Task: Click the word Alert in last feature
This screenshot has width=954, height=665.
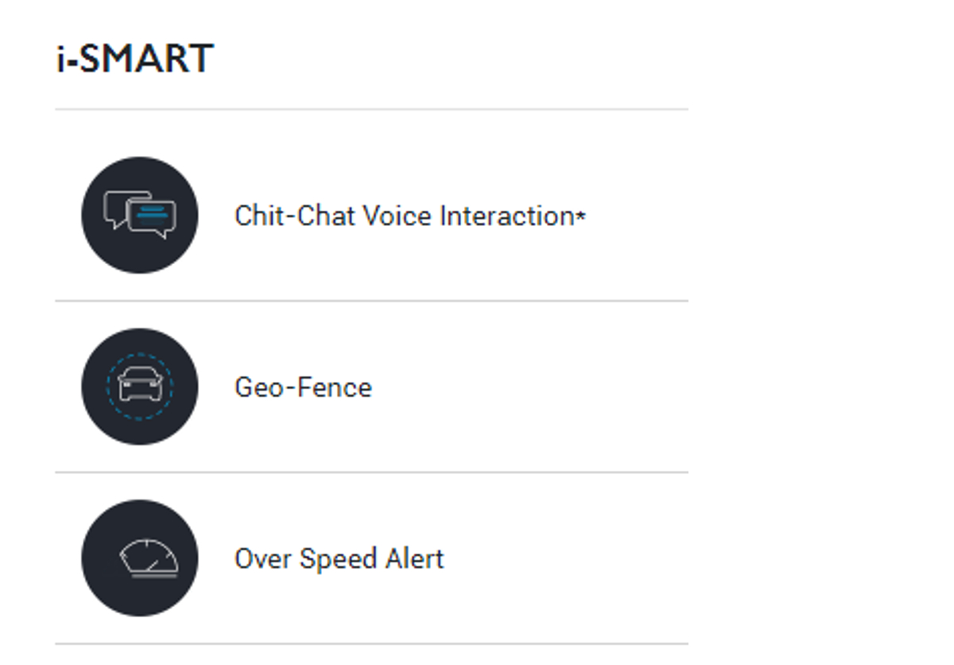Action: click(x=414, y=559)
